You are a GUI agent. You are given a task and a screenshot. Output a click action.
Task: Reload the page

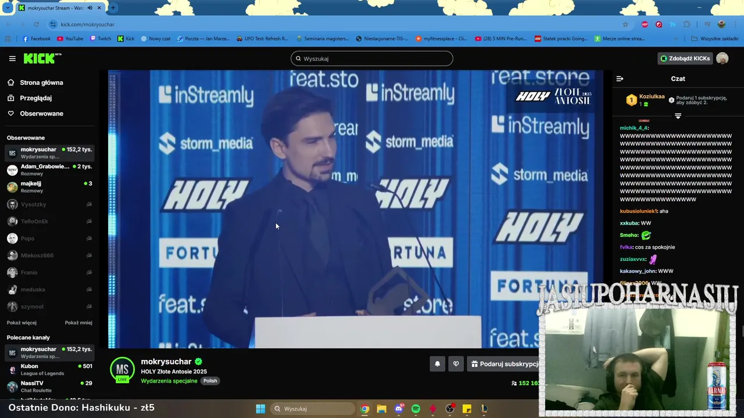pos(36,24)
